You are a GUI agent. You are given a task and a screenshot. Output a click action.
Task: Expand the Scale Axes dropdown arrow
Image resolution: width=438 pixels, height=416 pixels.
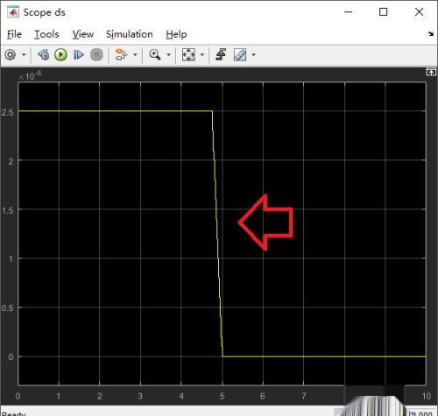coord(202,54)
